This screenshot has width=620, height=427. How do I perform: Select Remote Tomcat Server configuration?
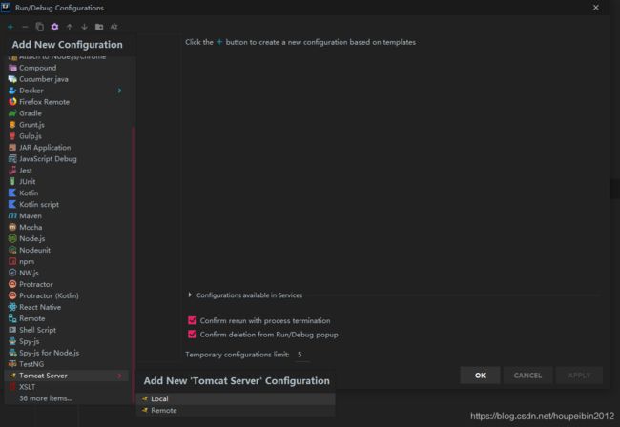tap(236, 411)
